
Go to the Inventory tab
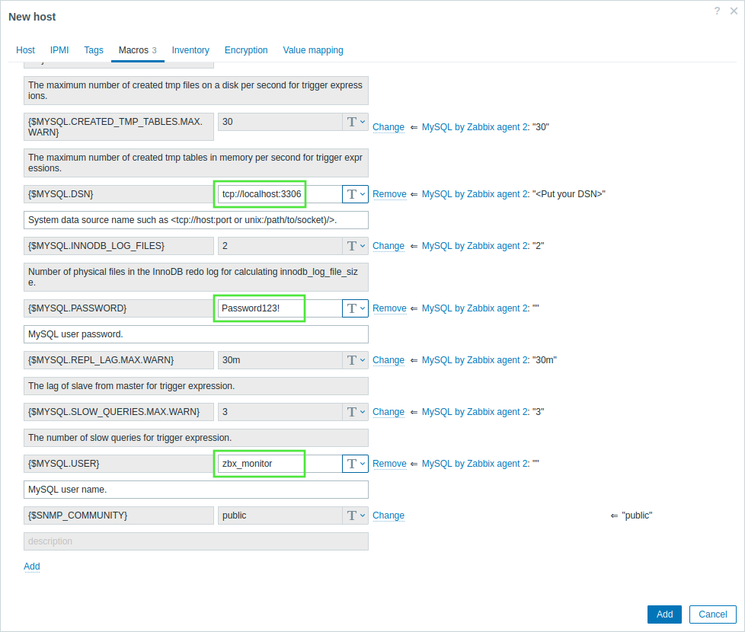tap(190, 49)
